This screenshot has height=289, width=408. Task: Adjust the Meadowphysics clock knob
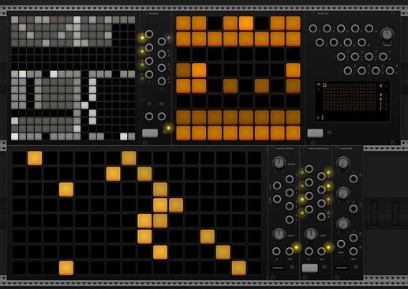coord(311,235)
